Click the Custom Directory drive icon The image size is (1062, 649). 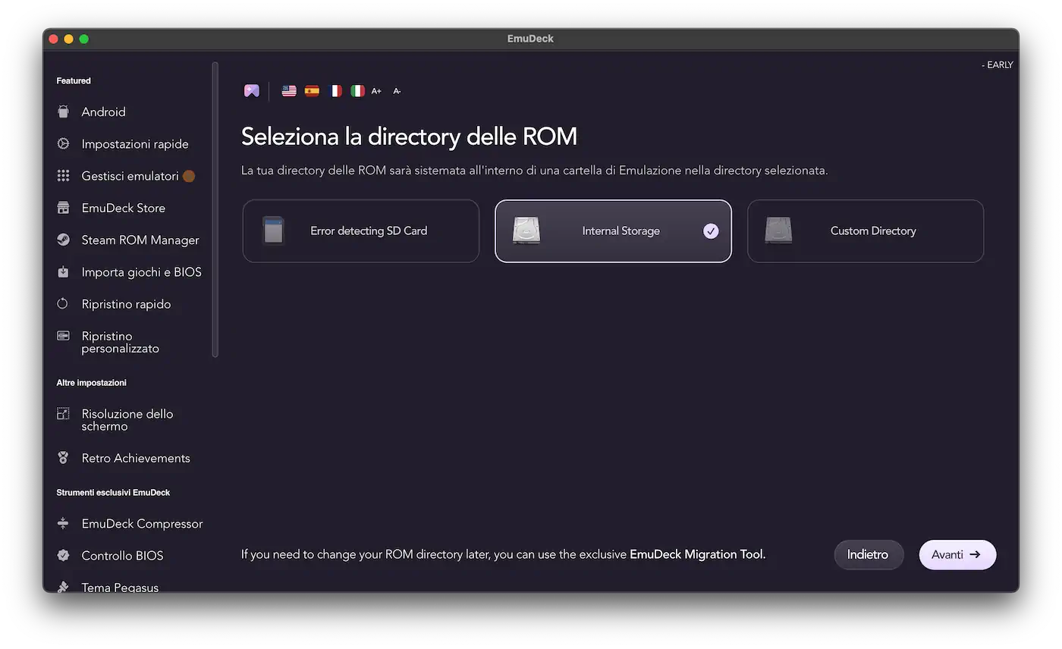pos(778,231)
